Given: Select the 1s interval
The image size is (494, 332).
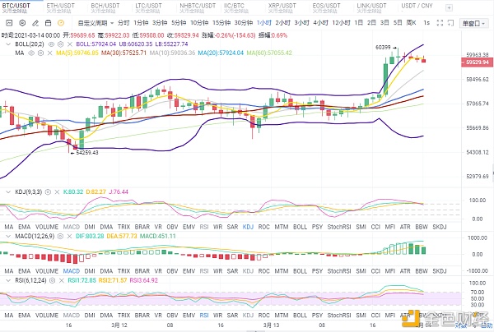Looking at the screenshot, I should [426, 23].
